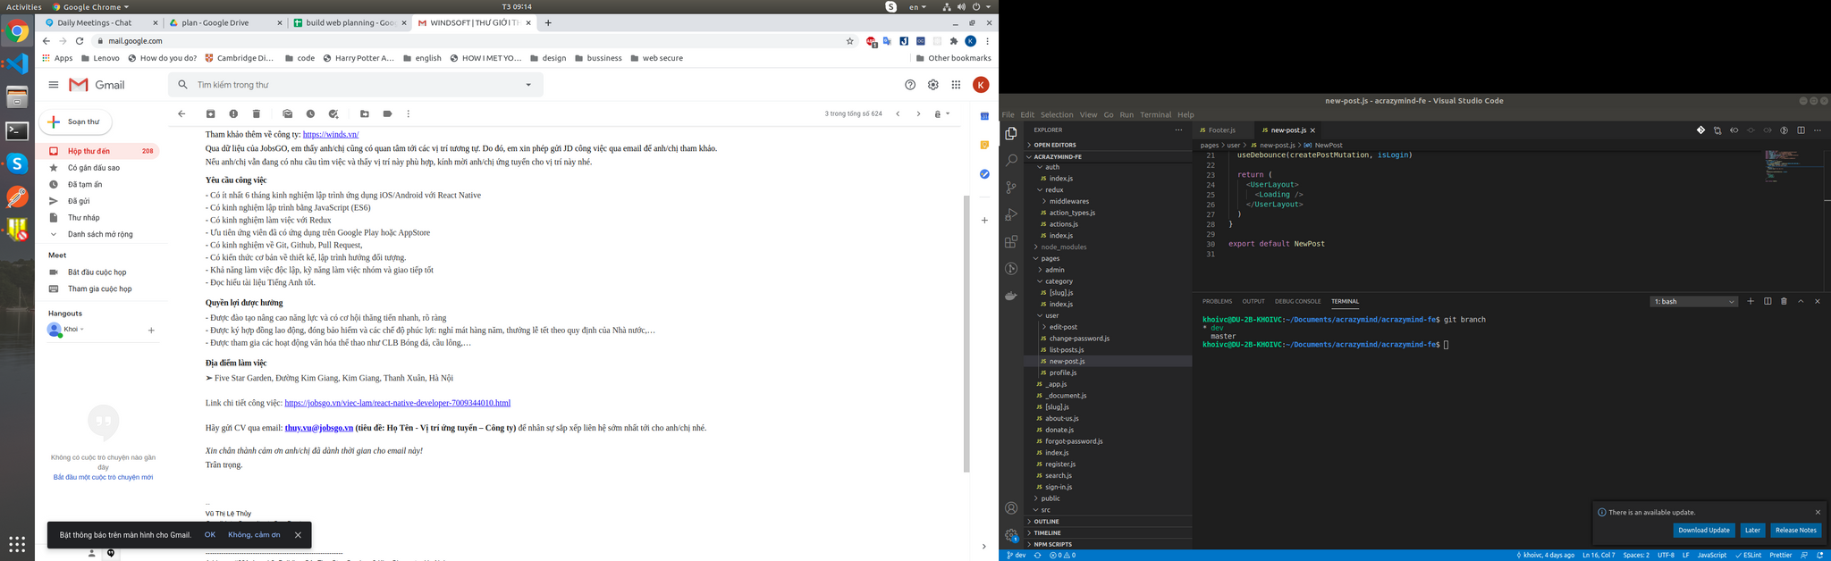This screenshot has width=1831, height=561.
Task: Switch to the Footer.js editor tab
Action: pos(1221,130)
